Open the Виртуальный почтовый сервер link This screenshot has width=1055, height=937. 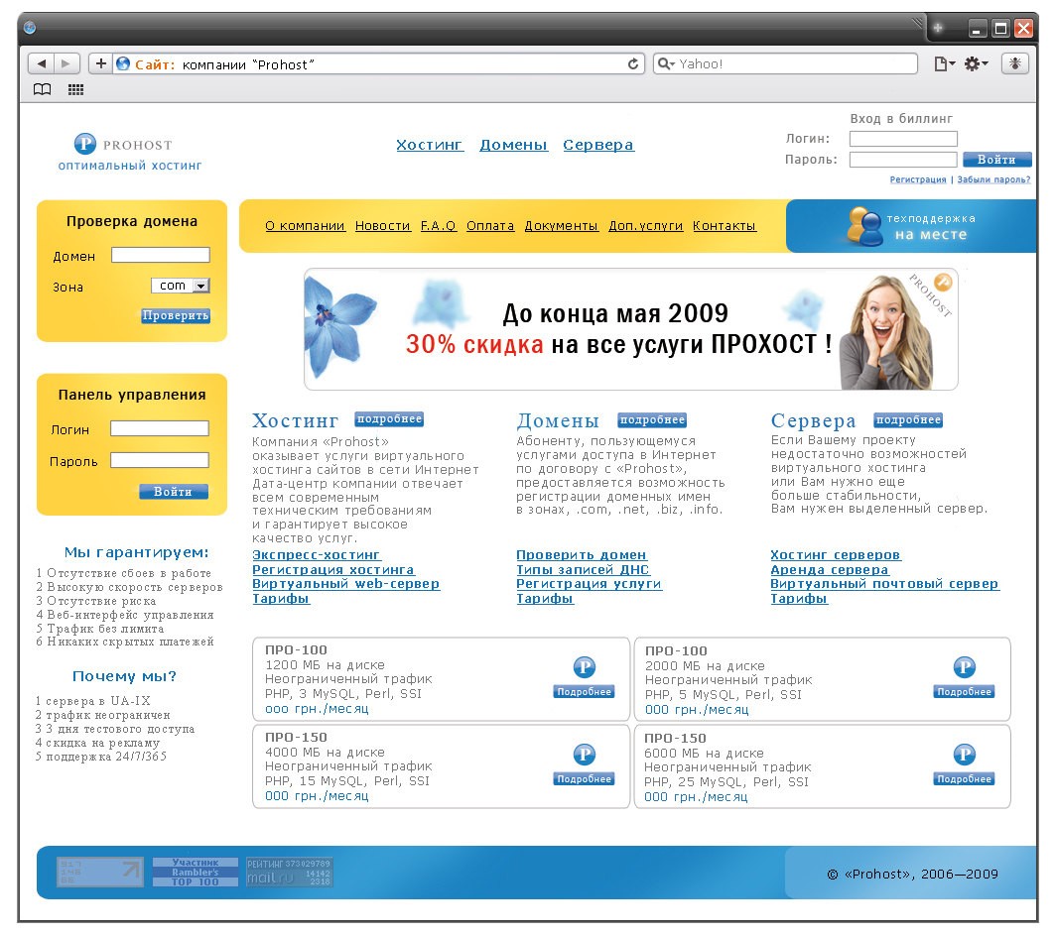pyautogui.click(x=884, y=584)
